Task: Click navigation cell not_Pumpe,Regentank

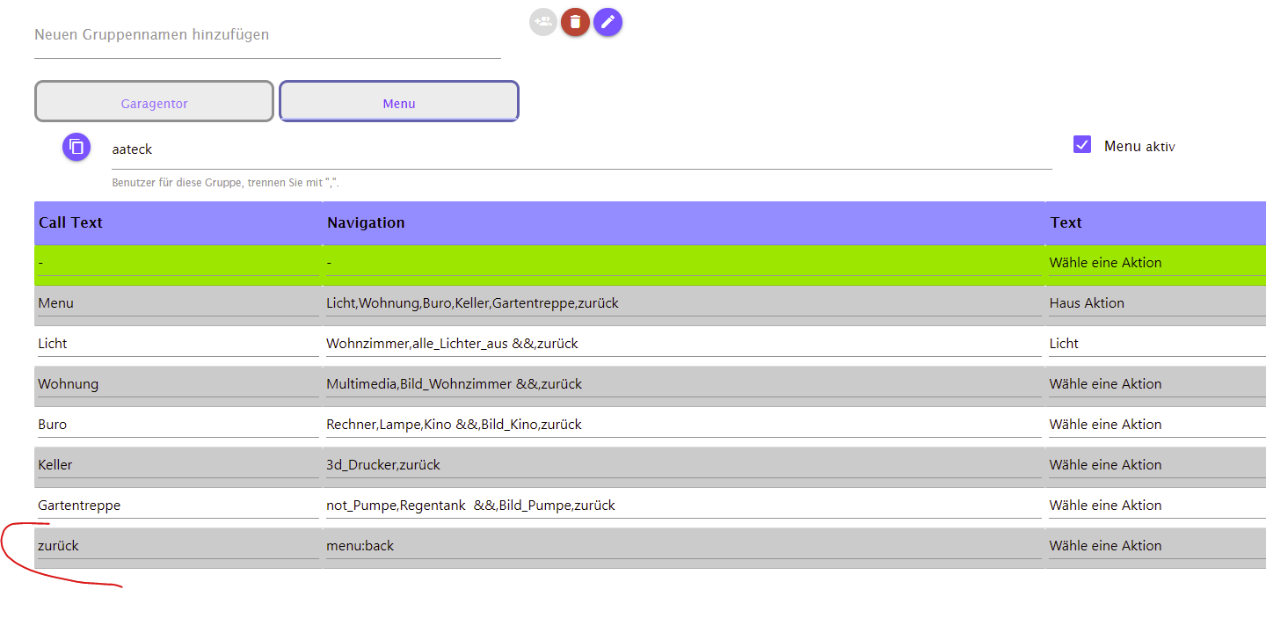Action: tap(684, 506)
